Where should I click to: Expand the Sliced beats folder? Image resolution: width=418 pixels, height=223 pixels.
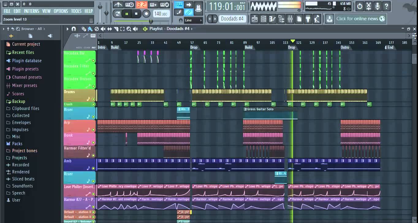tap(21, 179)
